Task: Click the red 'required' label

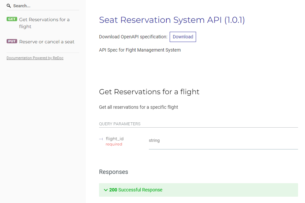Action: (114, 144)
